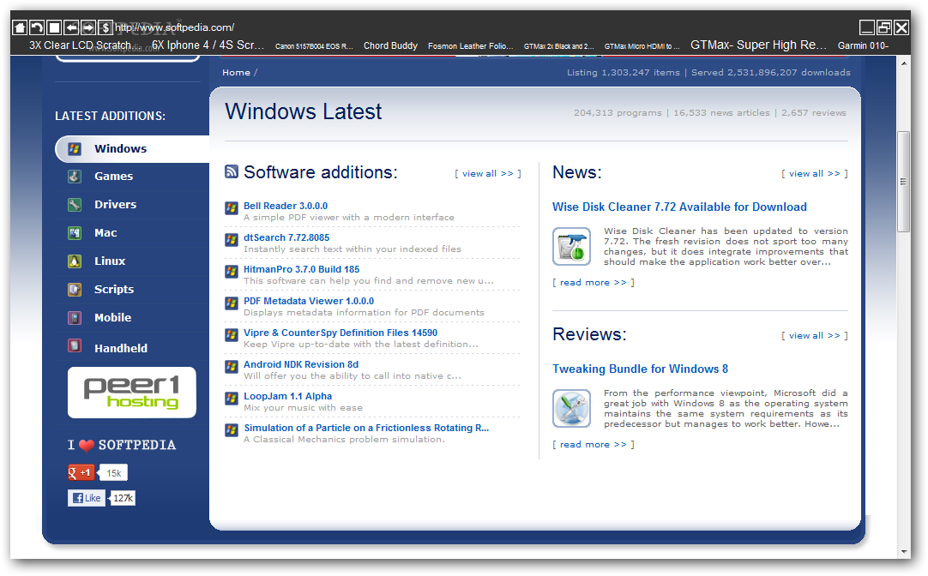
Task: Open the Canon 5157B004 EOS ad link
Action: (x=314, y=46)
